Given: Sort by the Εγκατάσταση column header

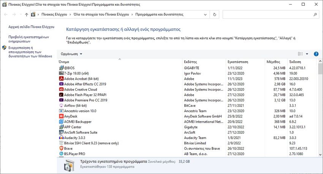Looking at the screenshot, I should [245, 62].
